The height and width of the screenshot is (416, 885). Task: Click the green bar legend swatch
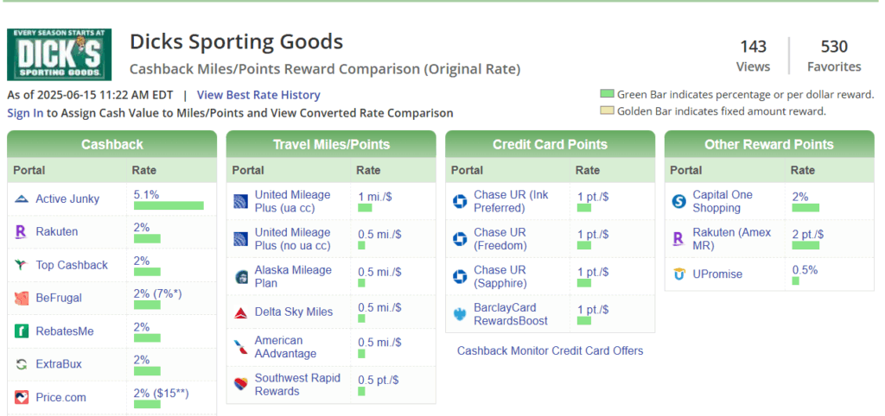point(606,94)
